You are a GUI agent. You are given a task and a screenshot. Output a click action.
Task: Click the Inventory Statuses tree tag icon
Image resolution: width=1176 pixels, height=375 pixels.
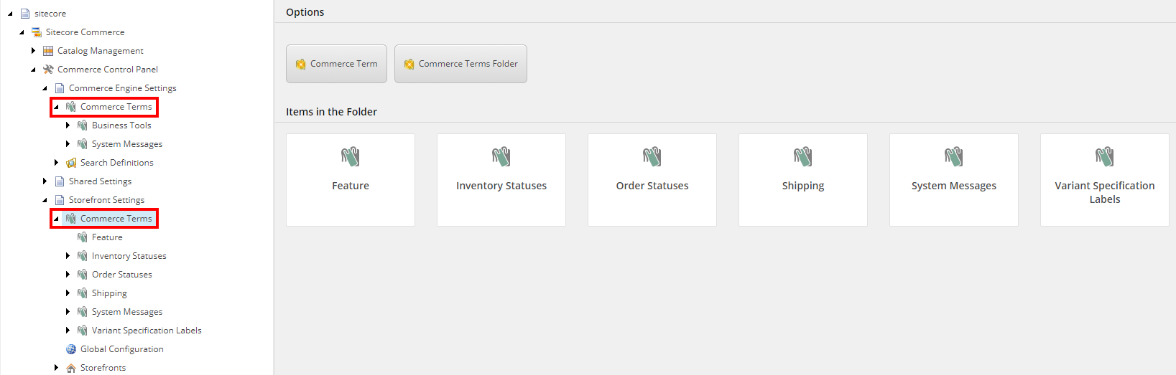83,256
